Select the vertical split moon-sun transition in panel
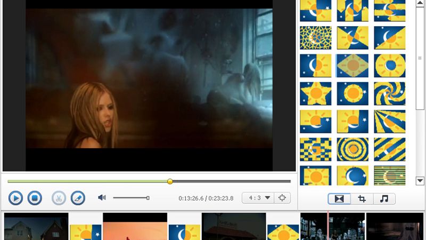This screenshot has height=240, width=426. click(316, 66)
